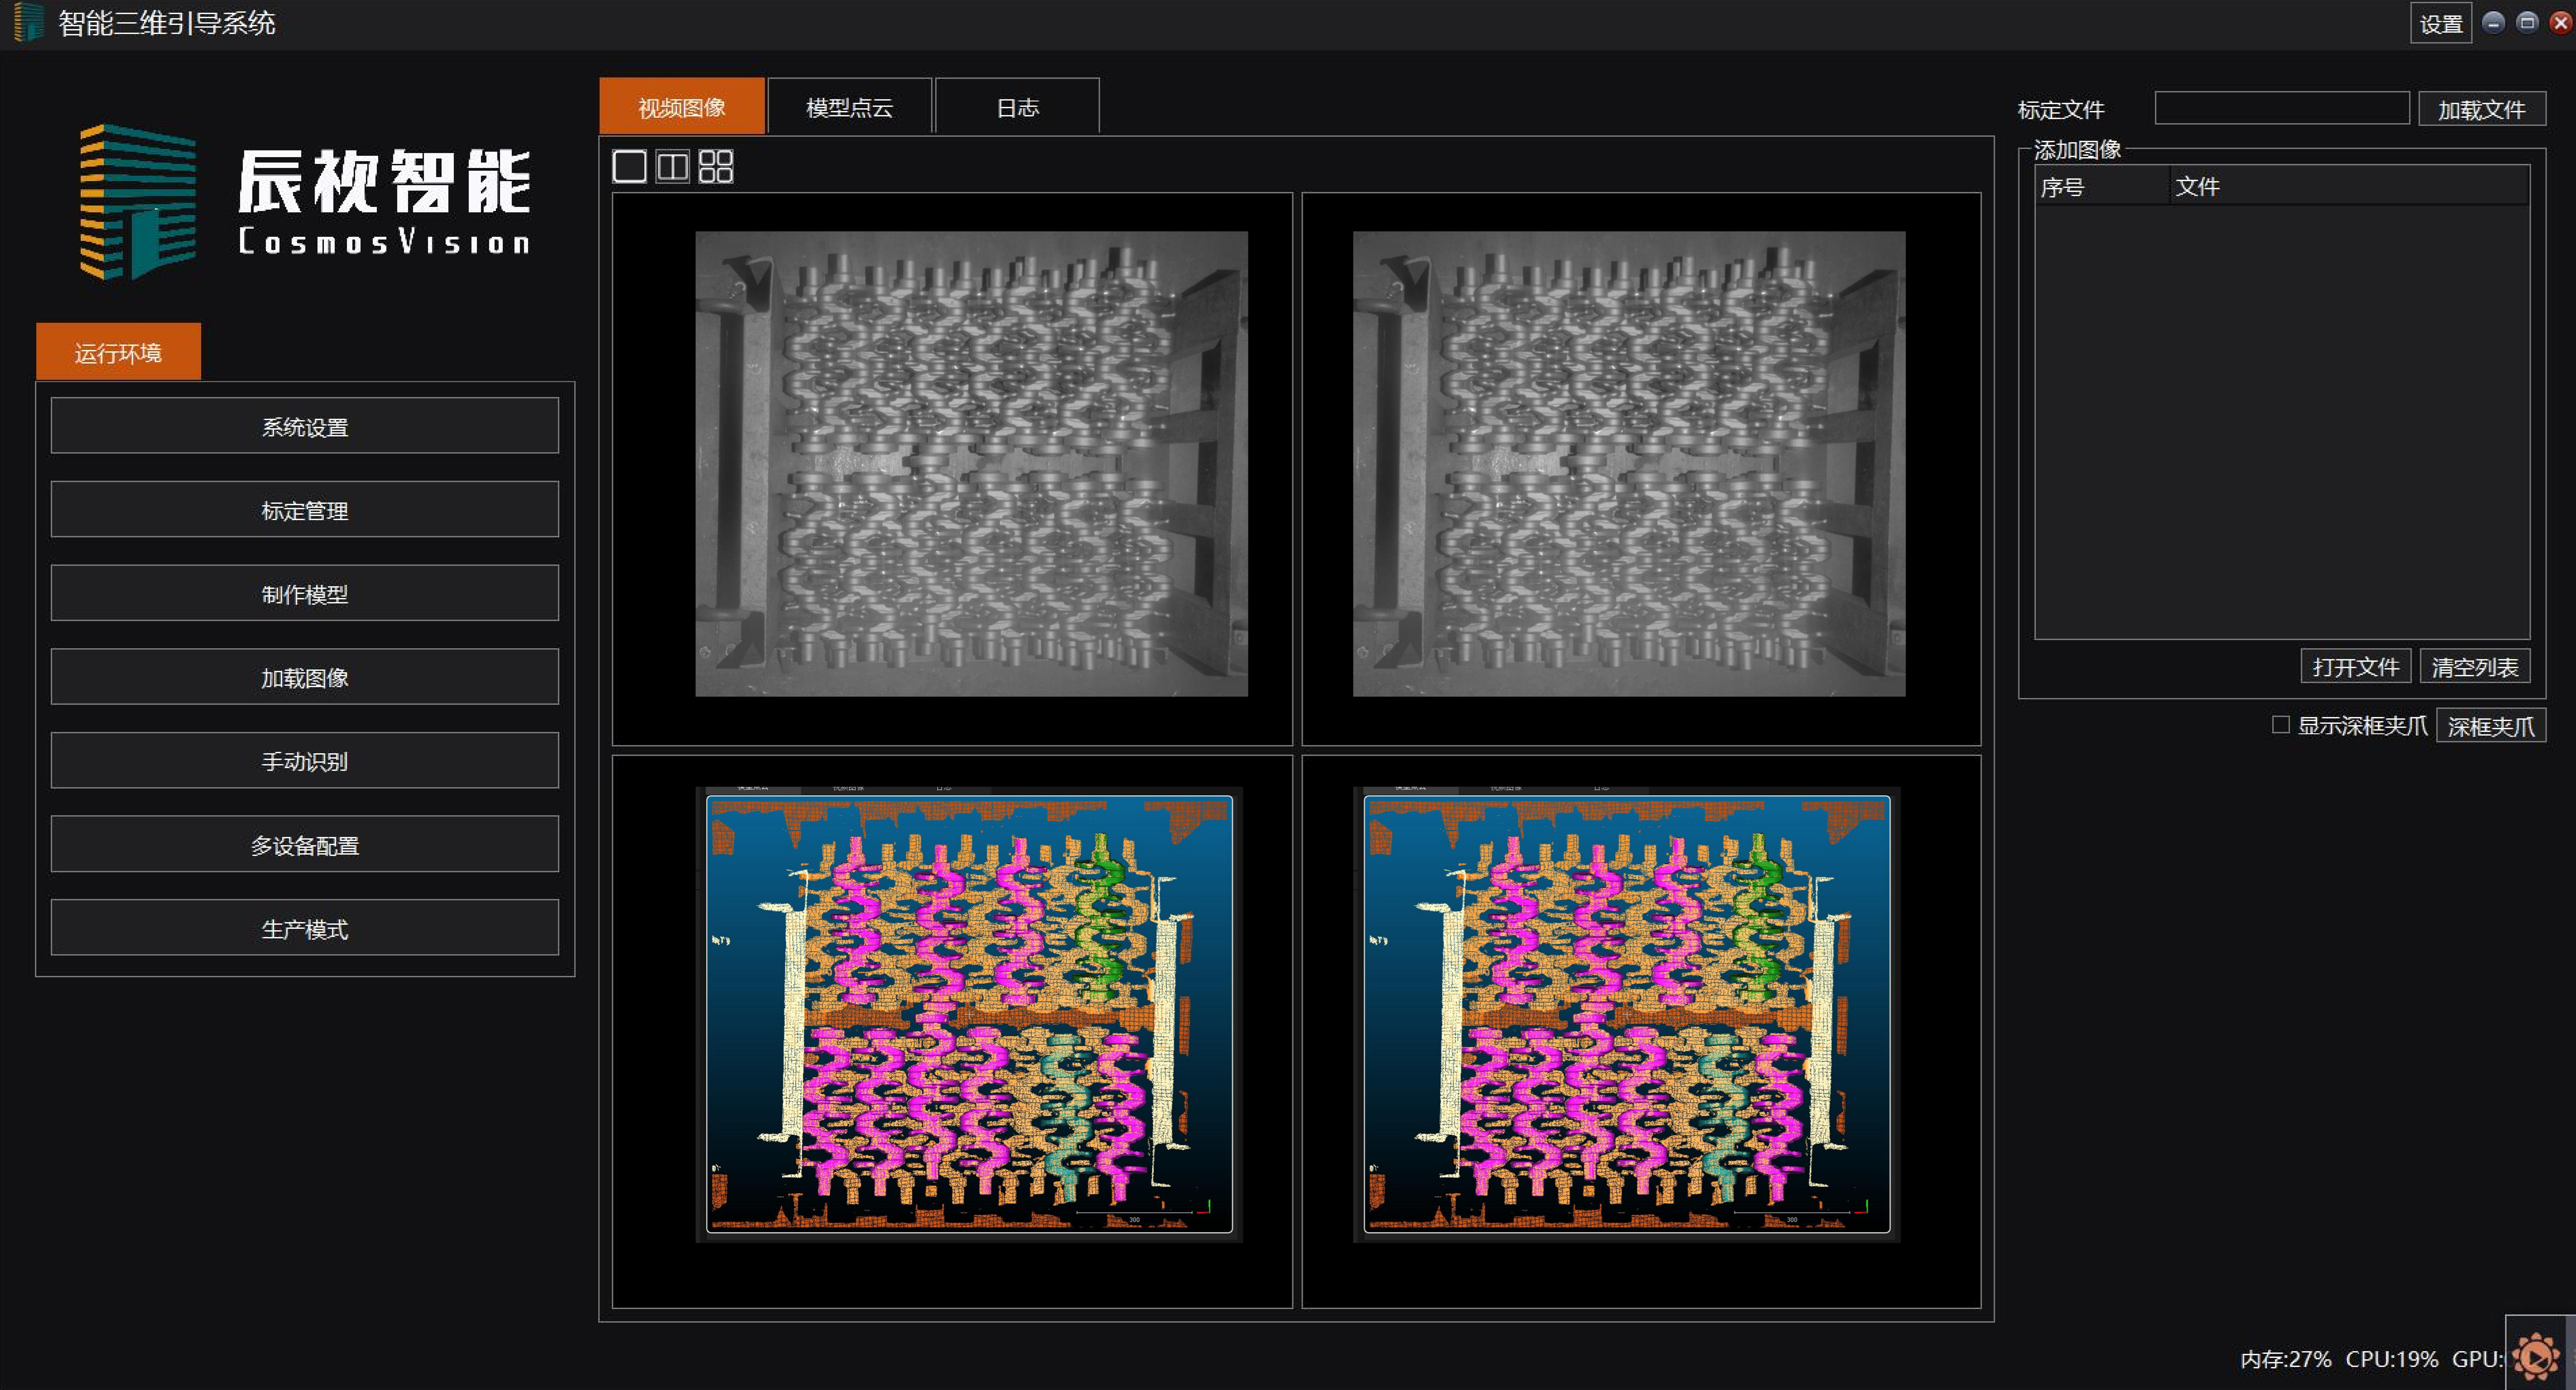The image size is (2576, 1390).
Task: Select the bottom-right colored point cloud view
Action: click(x=1627, y=1014)
